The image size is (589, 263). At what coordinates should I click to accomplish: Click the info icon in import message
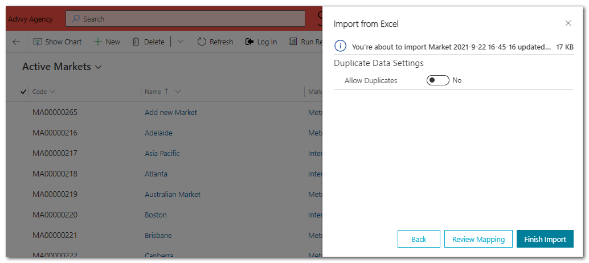click(340, 46)
